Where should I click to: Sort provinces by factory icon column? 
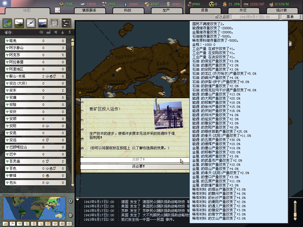tap(48, 32)
